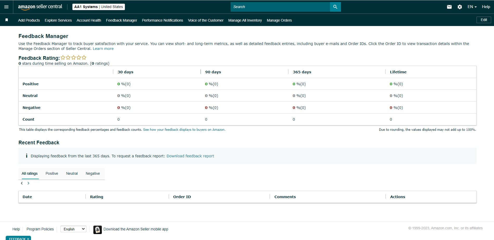Click the 90 days column header
494x240 pixels.
point(213,72)
